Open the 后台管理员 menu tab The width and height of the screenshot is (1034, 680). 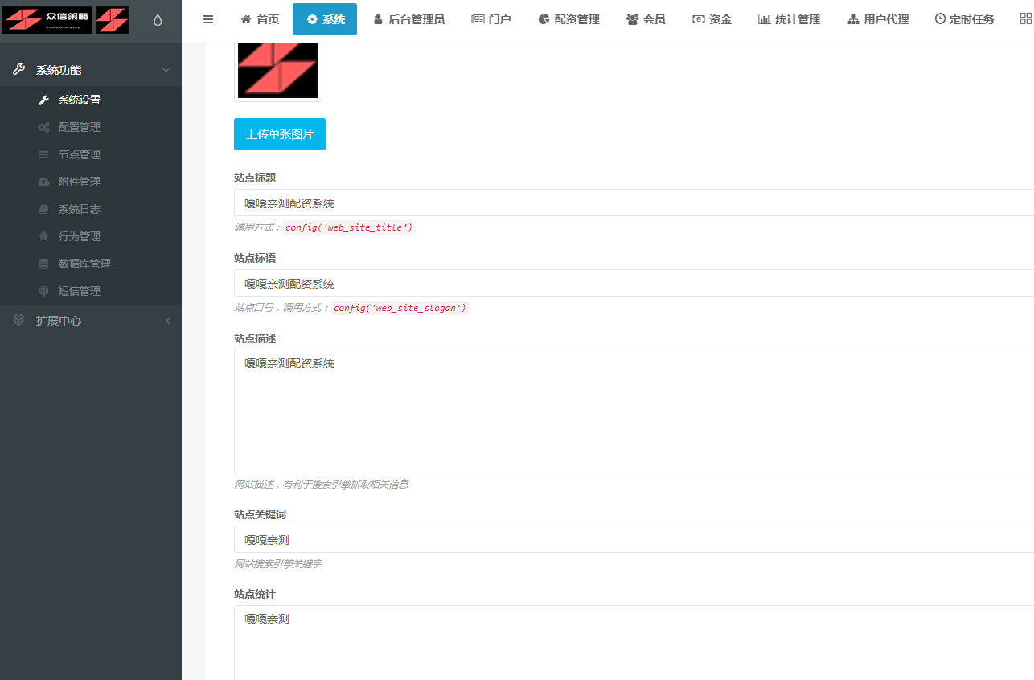[408, 19]
